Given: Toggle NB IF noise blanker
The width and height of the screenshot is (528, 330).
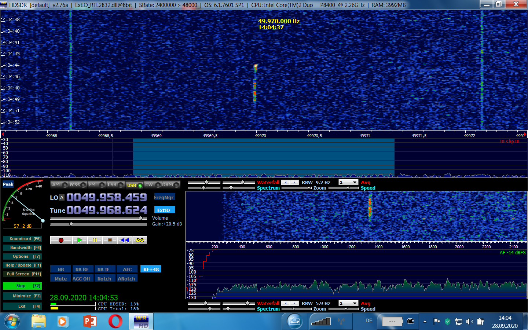Looking at the screenshot, I should [104, 269].
